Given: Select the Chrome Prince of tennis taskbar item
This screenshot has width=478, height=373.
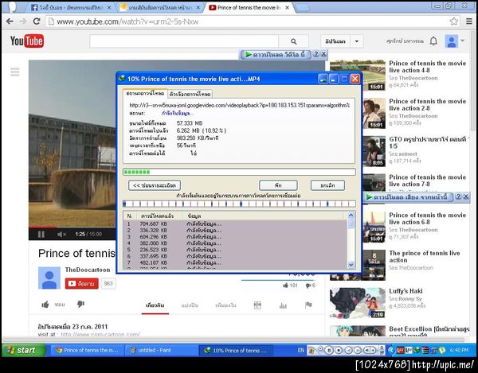Looking at the screenshot, I should [87, 351].
